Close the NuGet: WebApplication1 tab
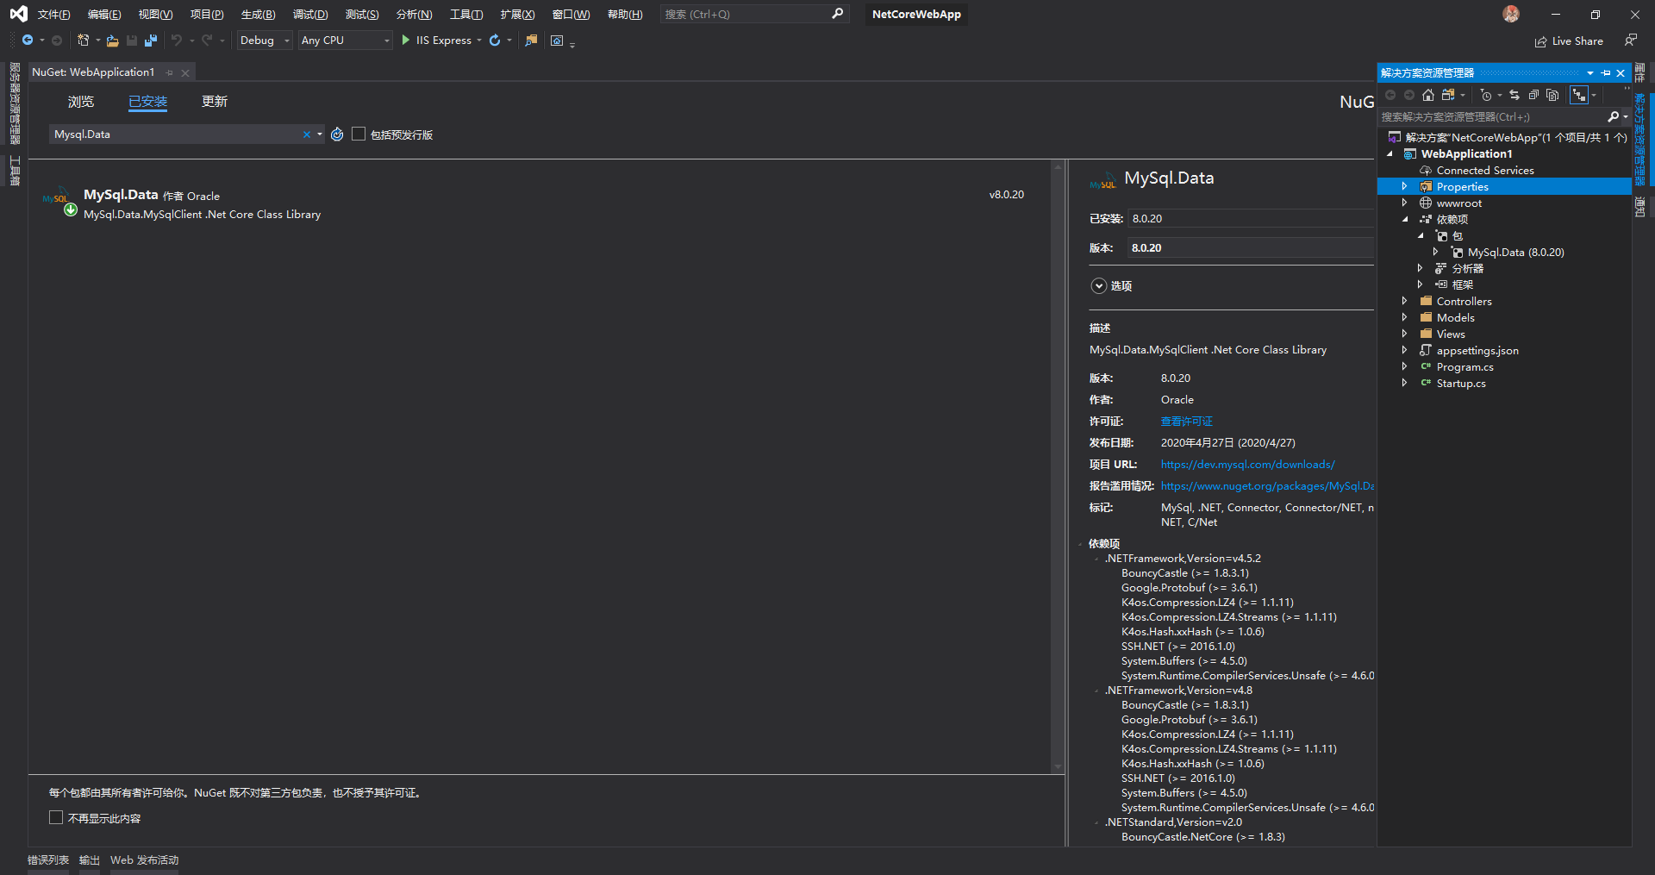This screenshot has width=1655, height=875. pyautogui.click(x=185, y=72)
